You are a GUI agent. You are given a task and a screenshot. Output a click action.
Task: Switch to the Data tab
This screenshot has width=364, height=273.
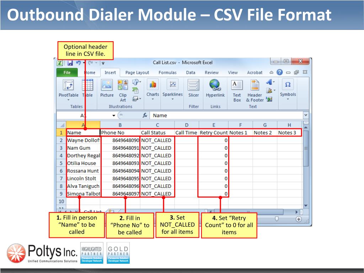191,73
